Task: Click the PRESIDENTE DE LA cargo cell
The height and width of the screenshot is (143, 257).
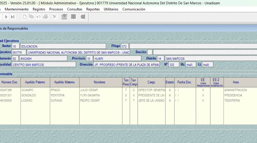Action: tap(151, 95)
